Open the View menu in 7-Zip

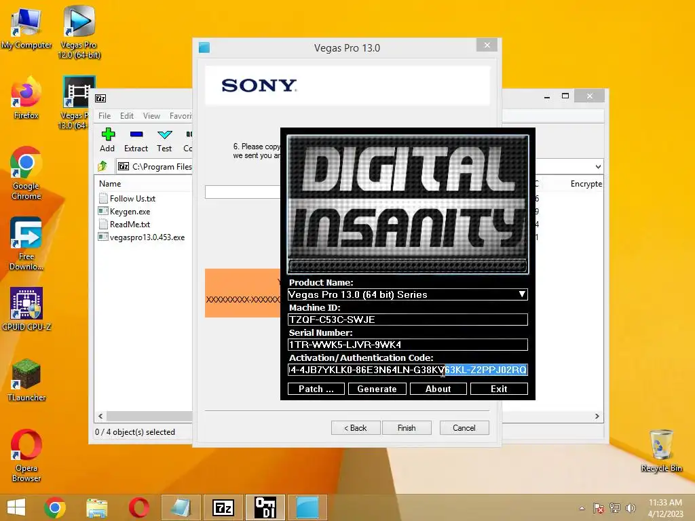point(151,115)
